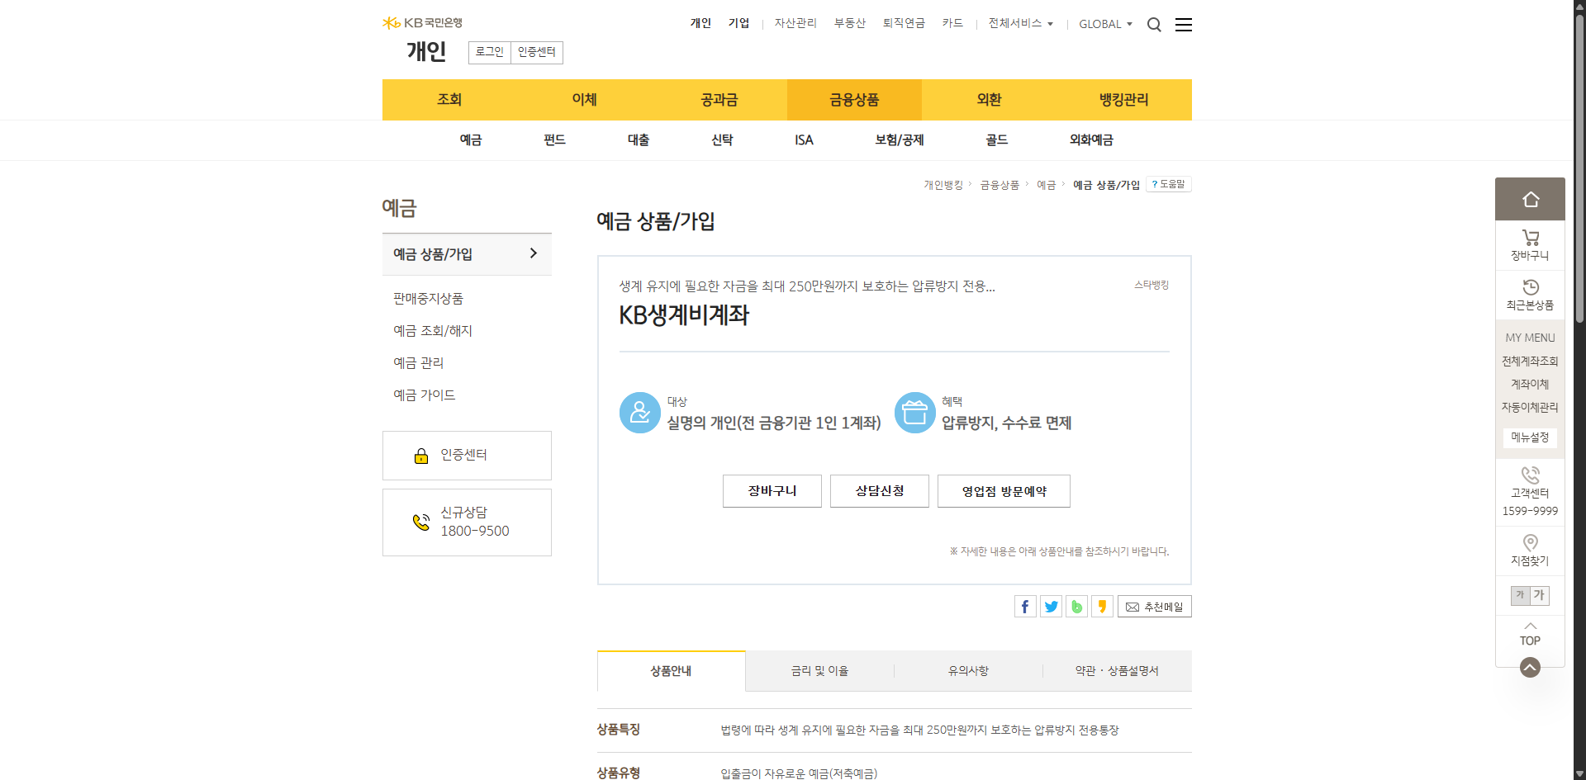The height and width of the screenshot is (780, 1586).
Task: Select 골드 submenu item
Action: point(997,140)
